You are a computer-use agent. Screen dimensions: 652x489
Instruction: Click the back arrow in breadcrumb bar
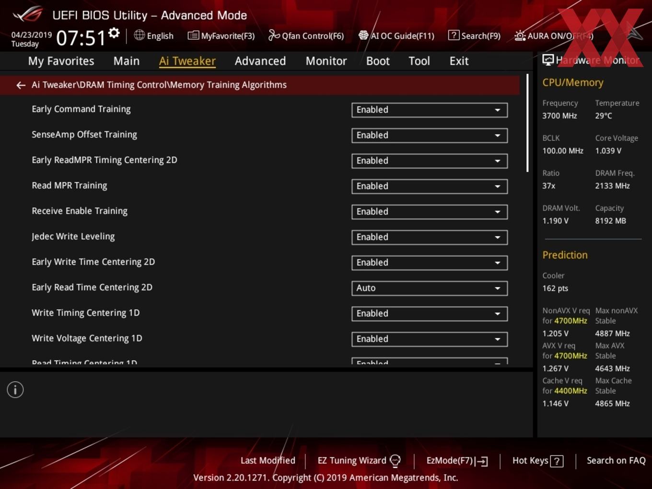tap(21, 85)
